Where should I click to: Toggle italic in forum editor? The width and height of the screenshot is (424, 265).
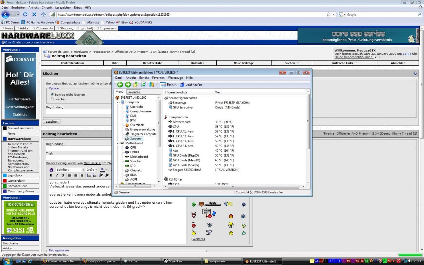point(57,175)
